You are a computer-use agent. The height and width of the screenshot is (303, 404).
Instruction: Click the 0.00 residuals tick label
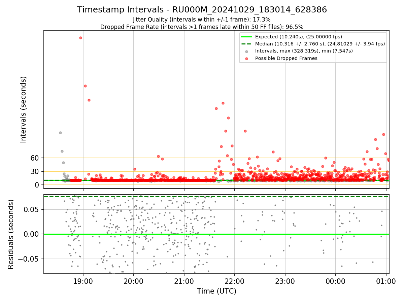point(32,234)
